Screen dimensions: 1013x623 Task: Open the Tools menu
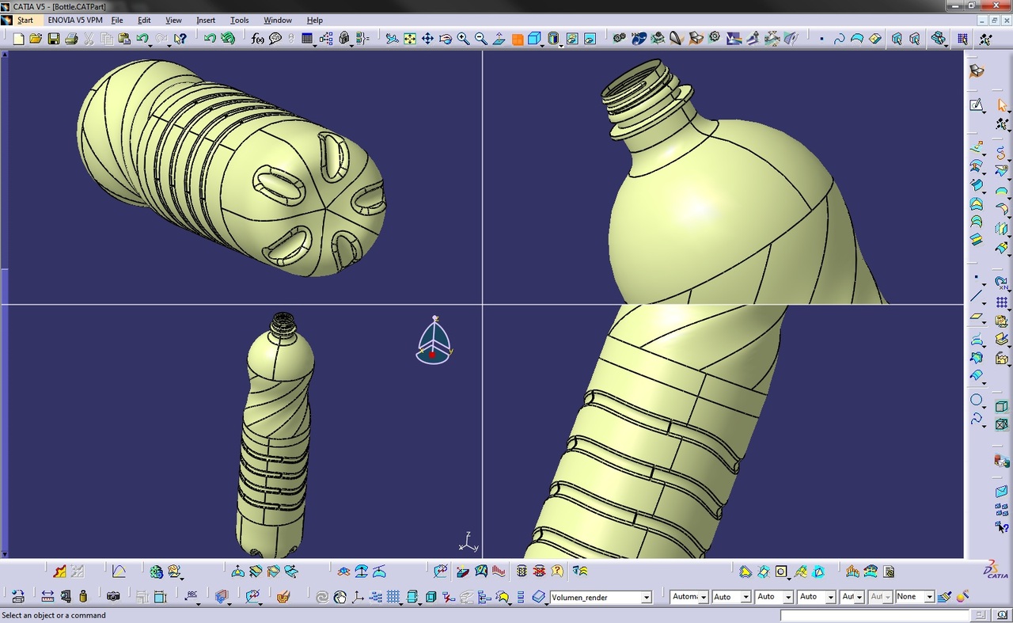pyautogui.click(x=239, y=20)
